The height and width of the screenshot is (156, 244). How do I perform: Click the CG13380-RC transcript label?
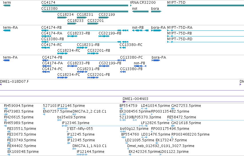(131, 45)
